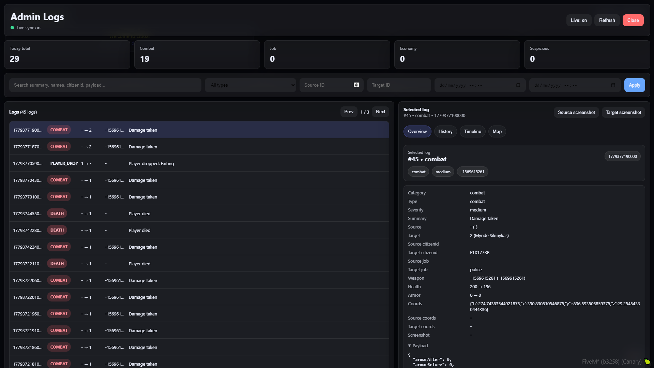Click the Combat stat card
The image size is (654, 368).
tap(197, 55)
